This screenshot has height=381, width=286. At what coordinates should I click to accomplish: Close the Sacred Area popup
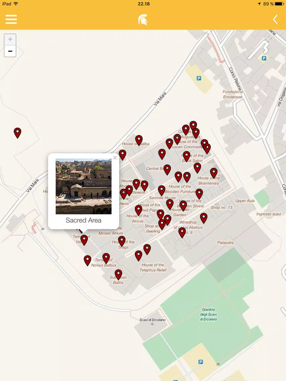click(115, 158)
